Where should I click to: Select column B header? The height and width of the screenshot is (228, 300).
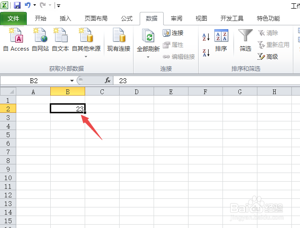[x=68, y=92]
